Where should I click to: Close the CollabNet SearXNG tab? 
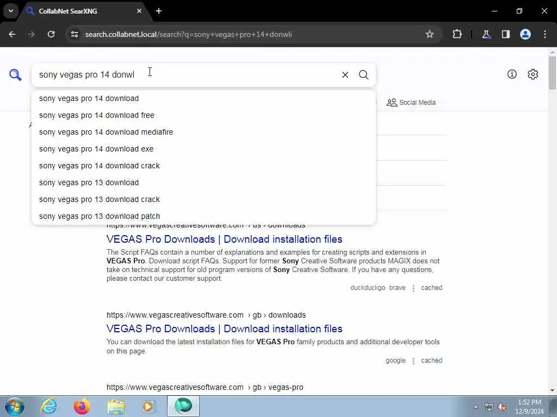coord(139,11)
